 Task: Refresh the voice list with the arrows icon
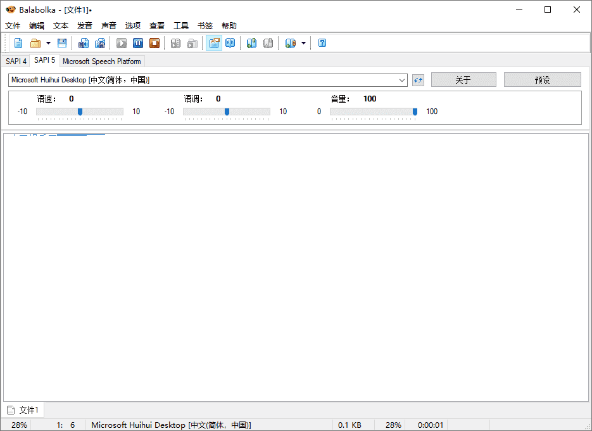point(418,80)
